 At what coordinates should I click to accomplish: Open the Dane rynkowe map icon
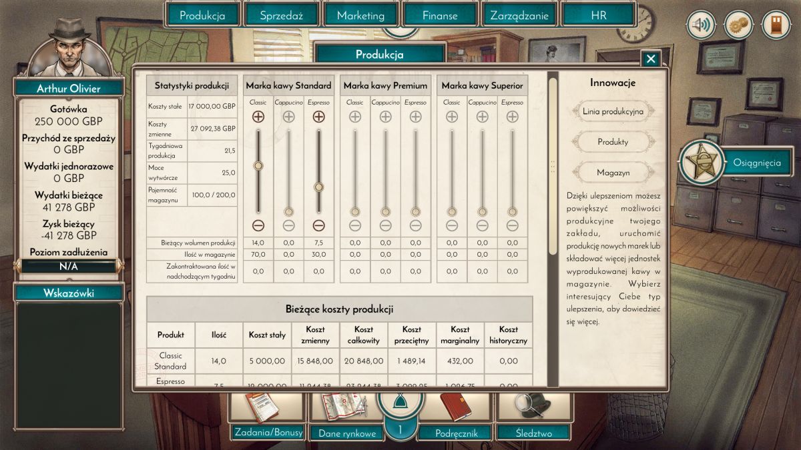pyautogui.click(x=343, y=407)
